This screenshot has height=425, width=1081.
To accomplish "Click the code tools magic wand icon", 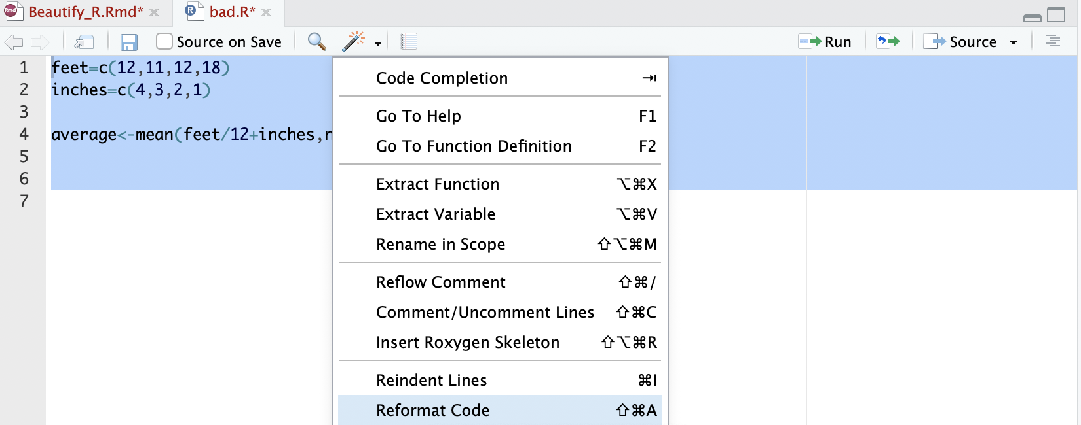I will pyautogui.click(x=352, y=42).
